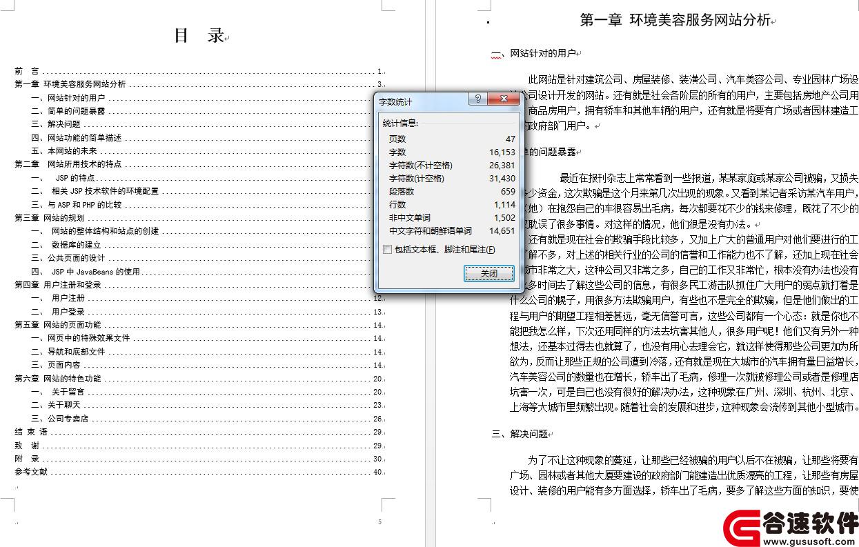Click the 三、公共页面的设计 contents entry
The image size is (859, 547).
(x=206, y=258)
